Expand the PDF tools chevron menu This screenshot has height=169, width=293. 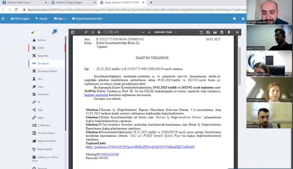(x=237, y=32)
